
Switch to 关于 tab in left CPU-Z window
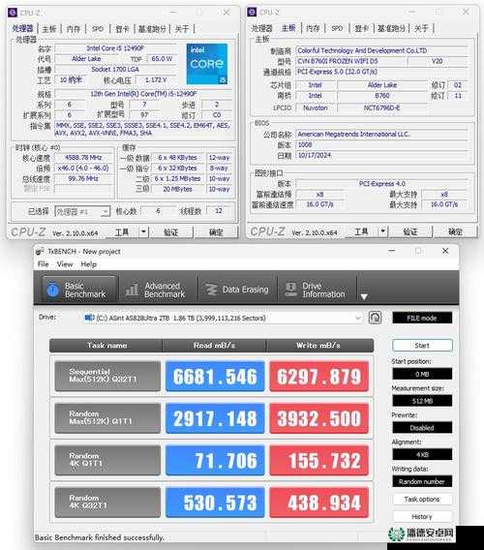(182, 29)
